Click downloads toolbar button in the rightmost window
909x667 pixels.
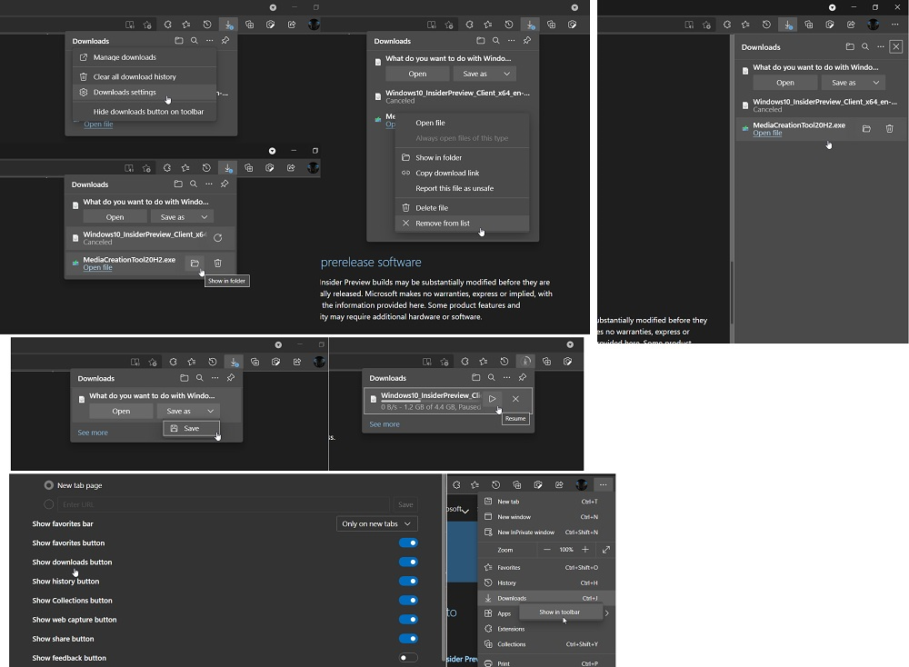point(787,25)
